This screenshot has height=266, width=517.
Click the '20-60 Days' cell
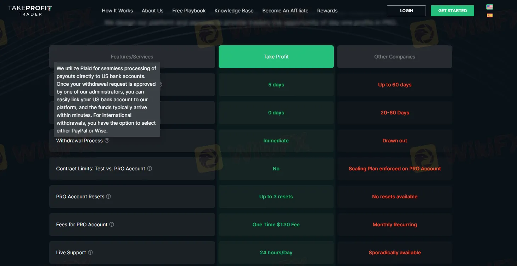coord(395,113)
